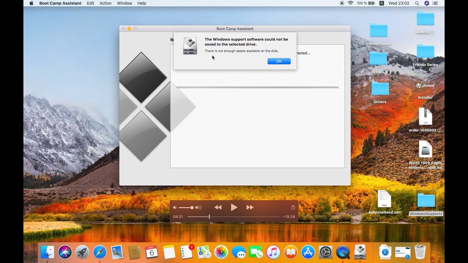Click the share icon in player controls

293,207
